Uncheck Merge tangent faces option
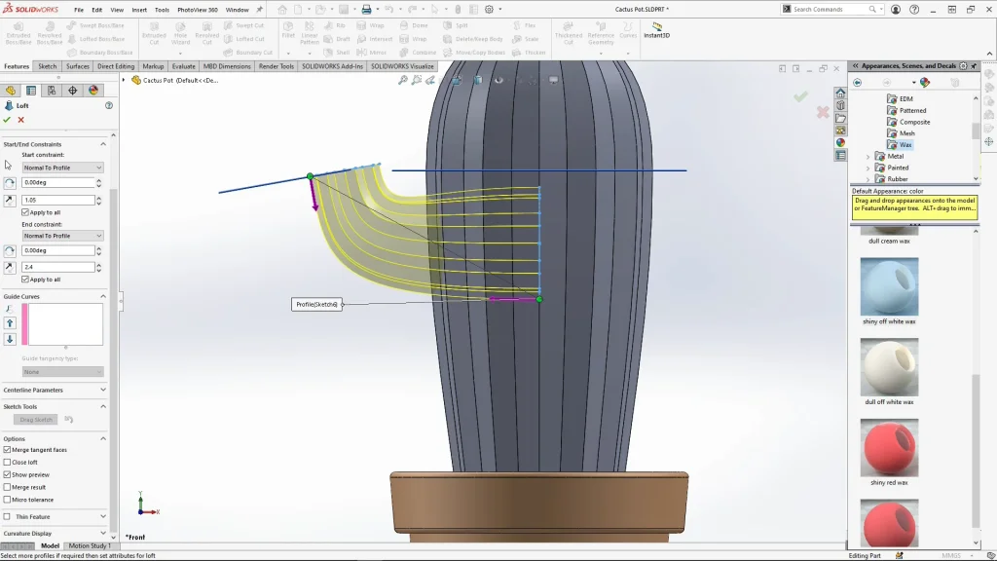This screenshot has width=997, height=561. [8, 450]
